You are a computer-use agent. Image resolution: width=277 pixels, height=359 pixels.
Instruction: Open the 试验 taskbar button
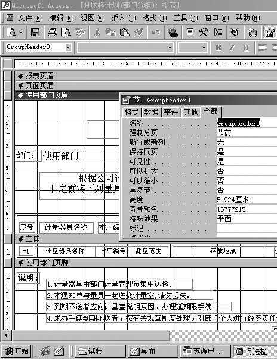tap(100, 351)
